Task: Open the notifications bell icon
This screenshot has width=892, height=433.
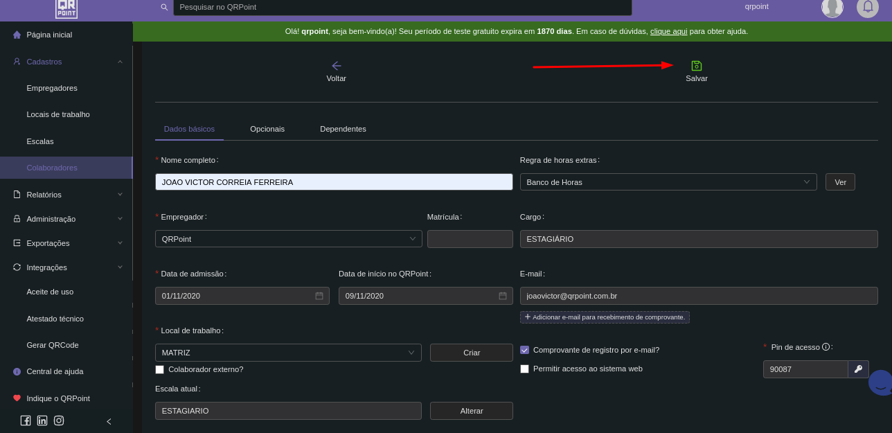Action: coord(867,7)
